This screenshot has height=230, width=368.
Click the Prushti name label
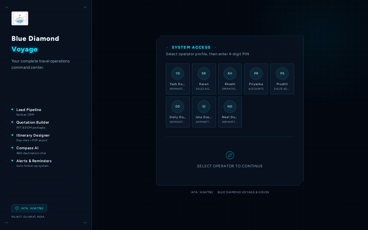pyautogui.click(x=282, y=84)
